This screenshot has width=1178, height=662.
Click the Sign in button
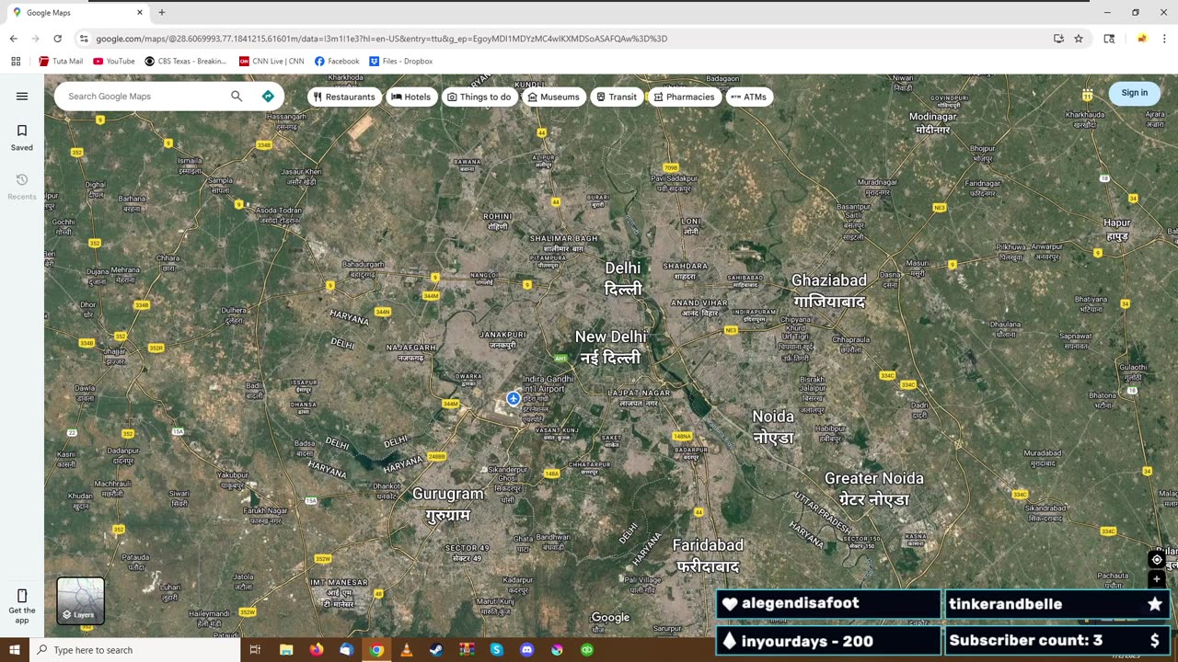pos(1135,93)
